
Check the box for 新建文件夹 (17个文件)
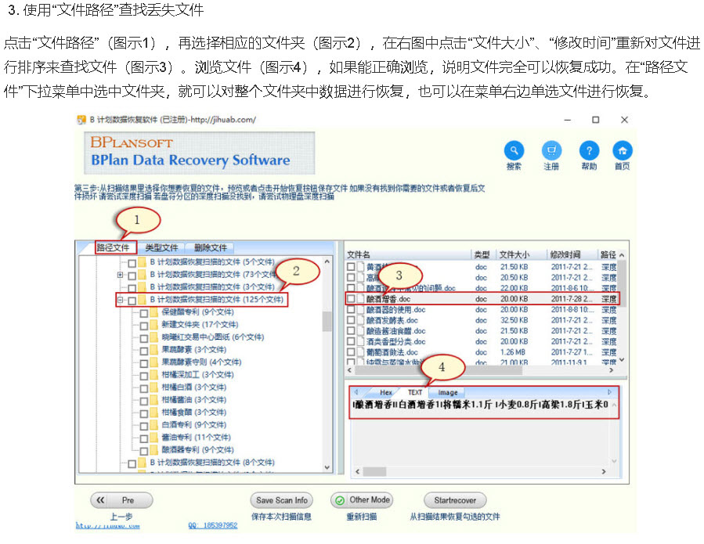pos(143,326)
